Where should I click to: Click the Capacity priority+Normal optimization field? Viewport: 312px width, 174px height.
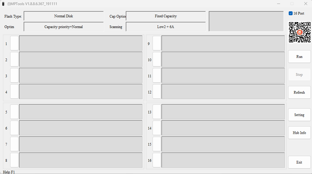[64, 27]
